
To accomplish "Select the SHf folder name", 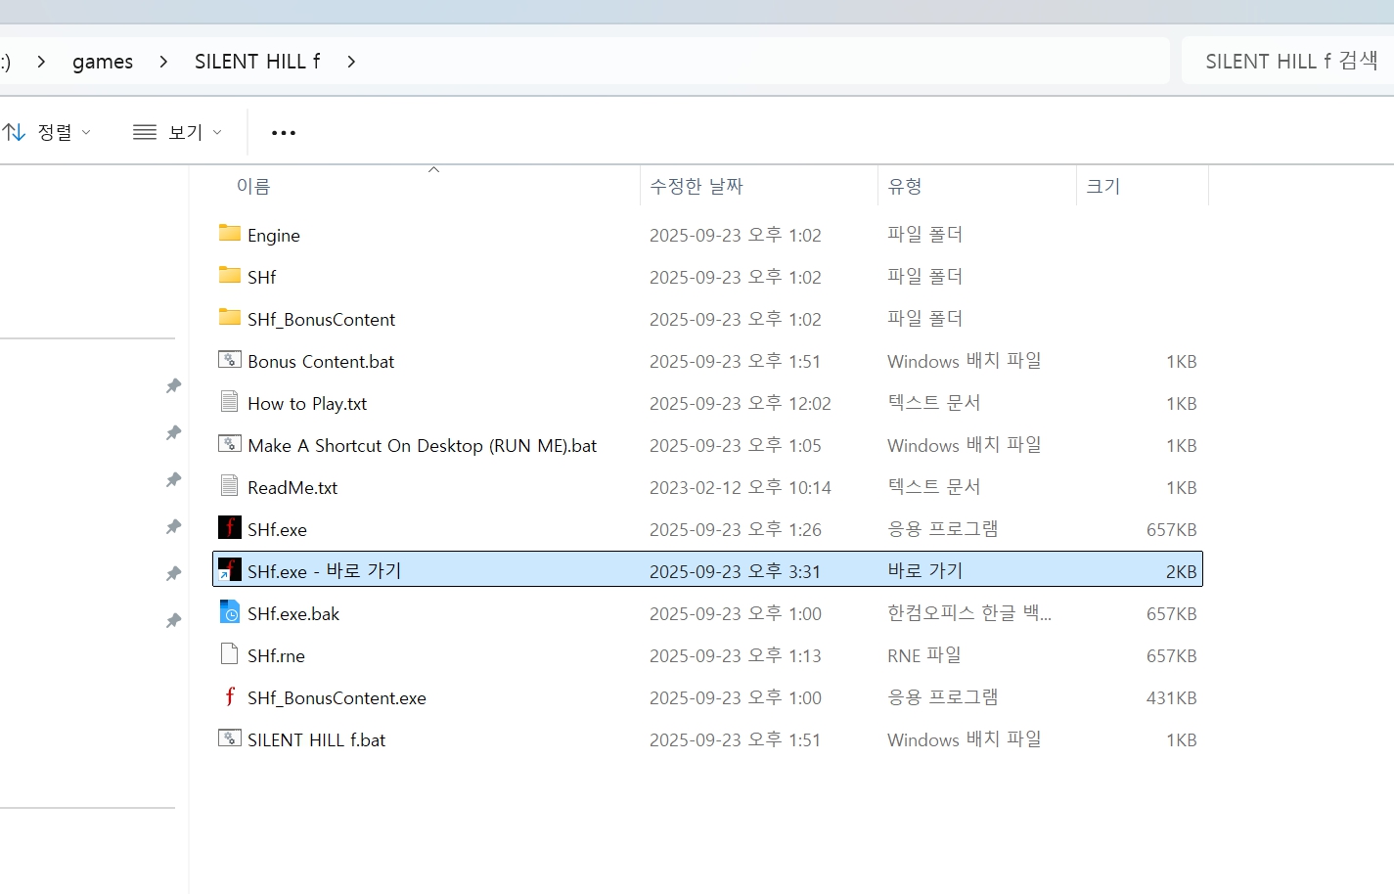I will 262,278.
